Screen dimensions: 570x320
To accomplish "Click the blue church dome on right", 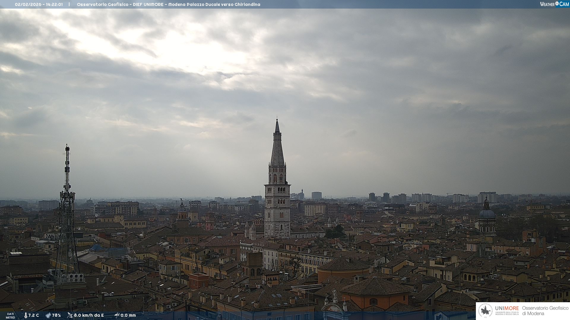I will tap(487, 213).
